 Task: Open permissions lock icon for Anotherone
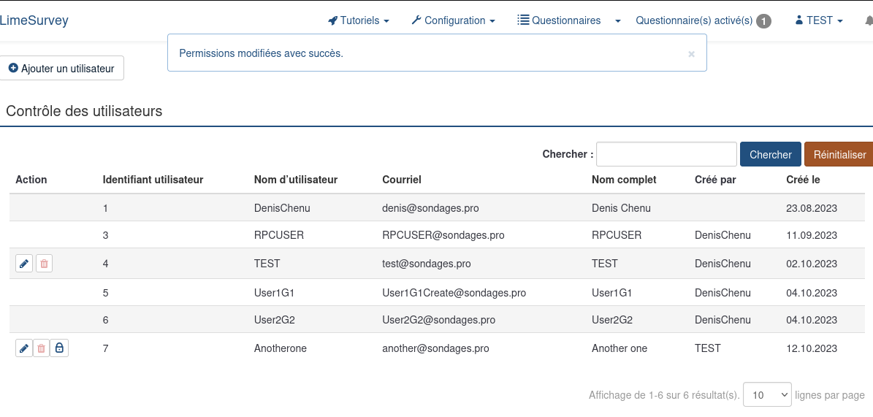pos(59,348)
